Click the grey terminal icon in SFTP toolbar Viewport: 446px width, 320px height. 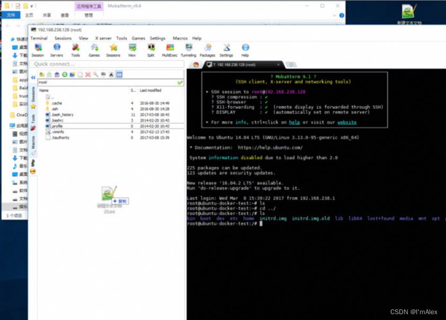[103, 75]
